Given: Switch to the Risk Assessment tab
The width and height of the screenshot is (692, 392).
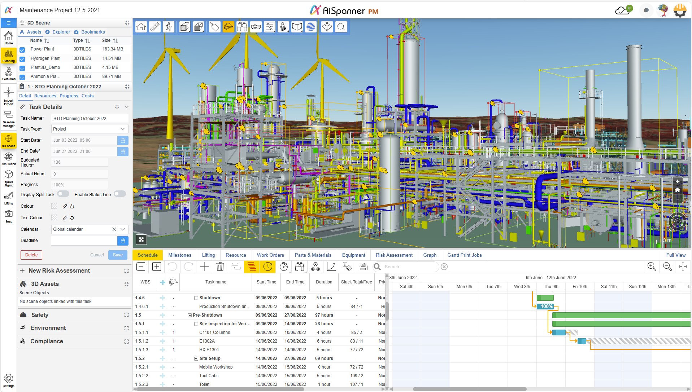Looking at the screenshot, I should (394, 255).
